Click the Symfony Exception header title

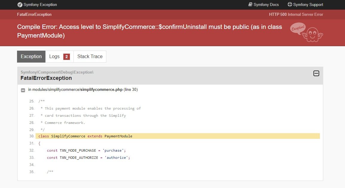pyautogui.click(x=40, y=4)
